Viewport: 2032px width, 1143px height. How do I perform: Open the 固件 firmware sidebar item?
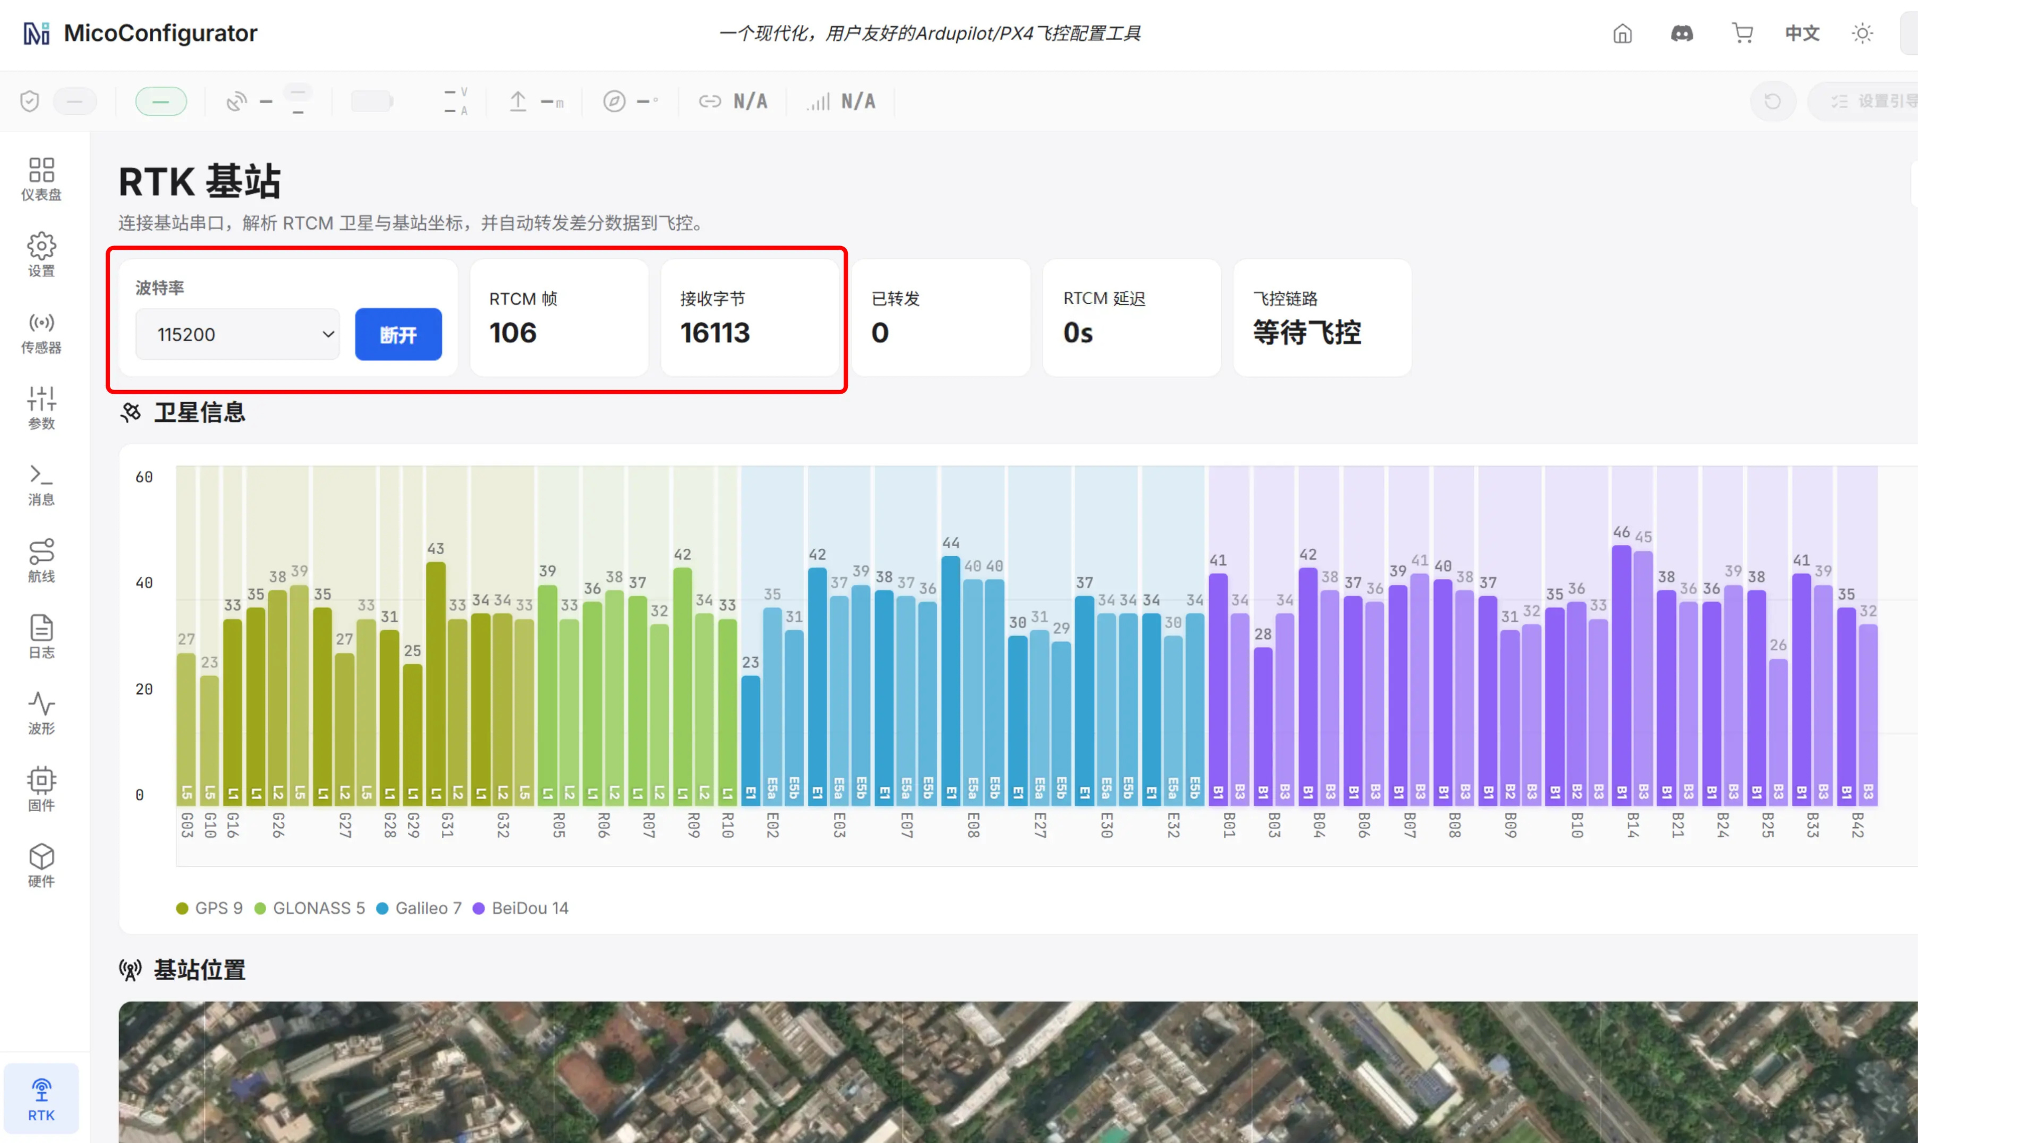coord(41,790)
